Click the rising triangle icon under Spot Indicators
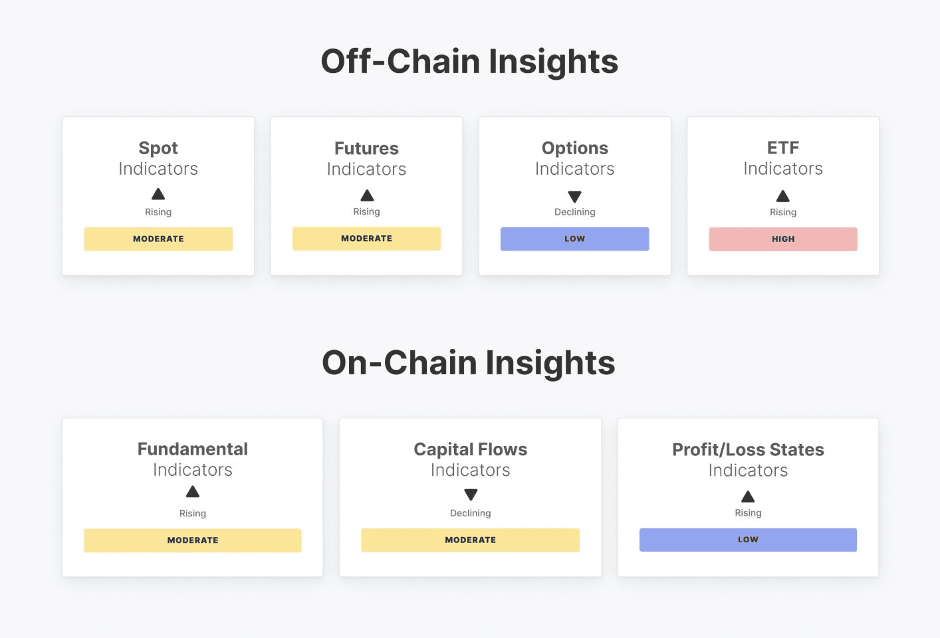The image size is (940, 638). 158,194
